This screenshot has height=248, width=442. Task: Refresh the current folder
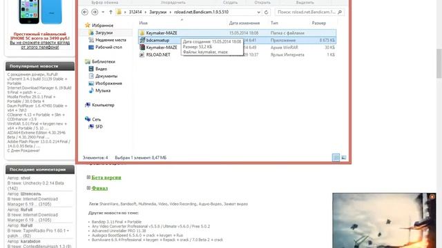pos(266,12)
